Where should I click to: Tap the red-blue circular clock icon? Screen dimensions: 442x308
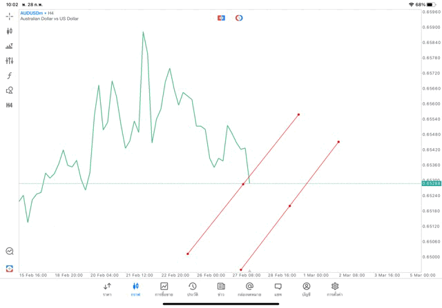click(x=239, y=18)
